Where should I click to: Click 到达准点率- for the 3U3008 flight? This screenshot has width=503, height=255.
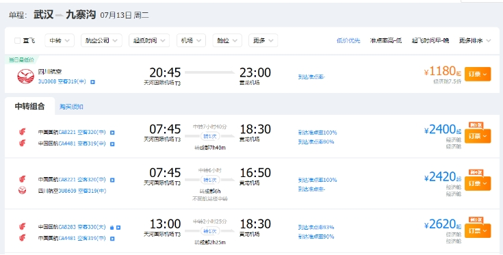(x=311, y=77)
